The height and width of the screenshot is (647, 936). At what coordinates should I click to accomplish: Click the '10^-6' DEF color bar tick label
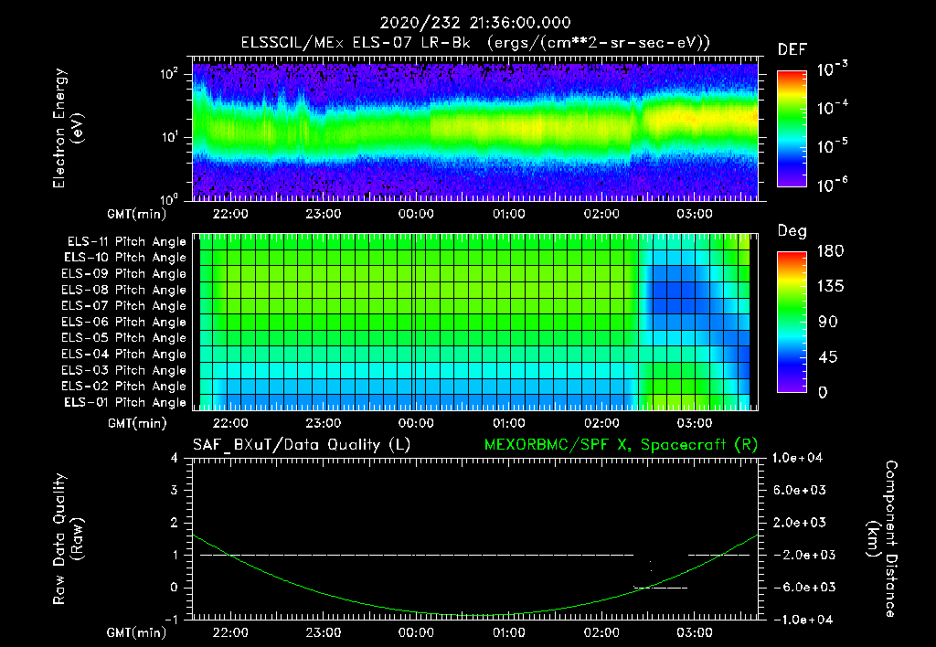[832, 186]
